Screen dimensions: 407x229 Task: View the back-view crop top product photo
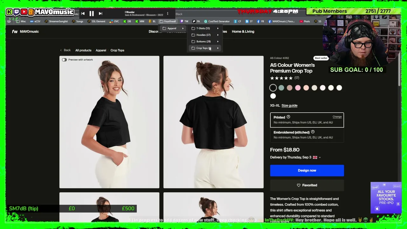[x=213, y=122]
